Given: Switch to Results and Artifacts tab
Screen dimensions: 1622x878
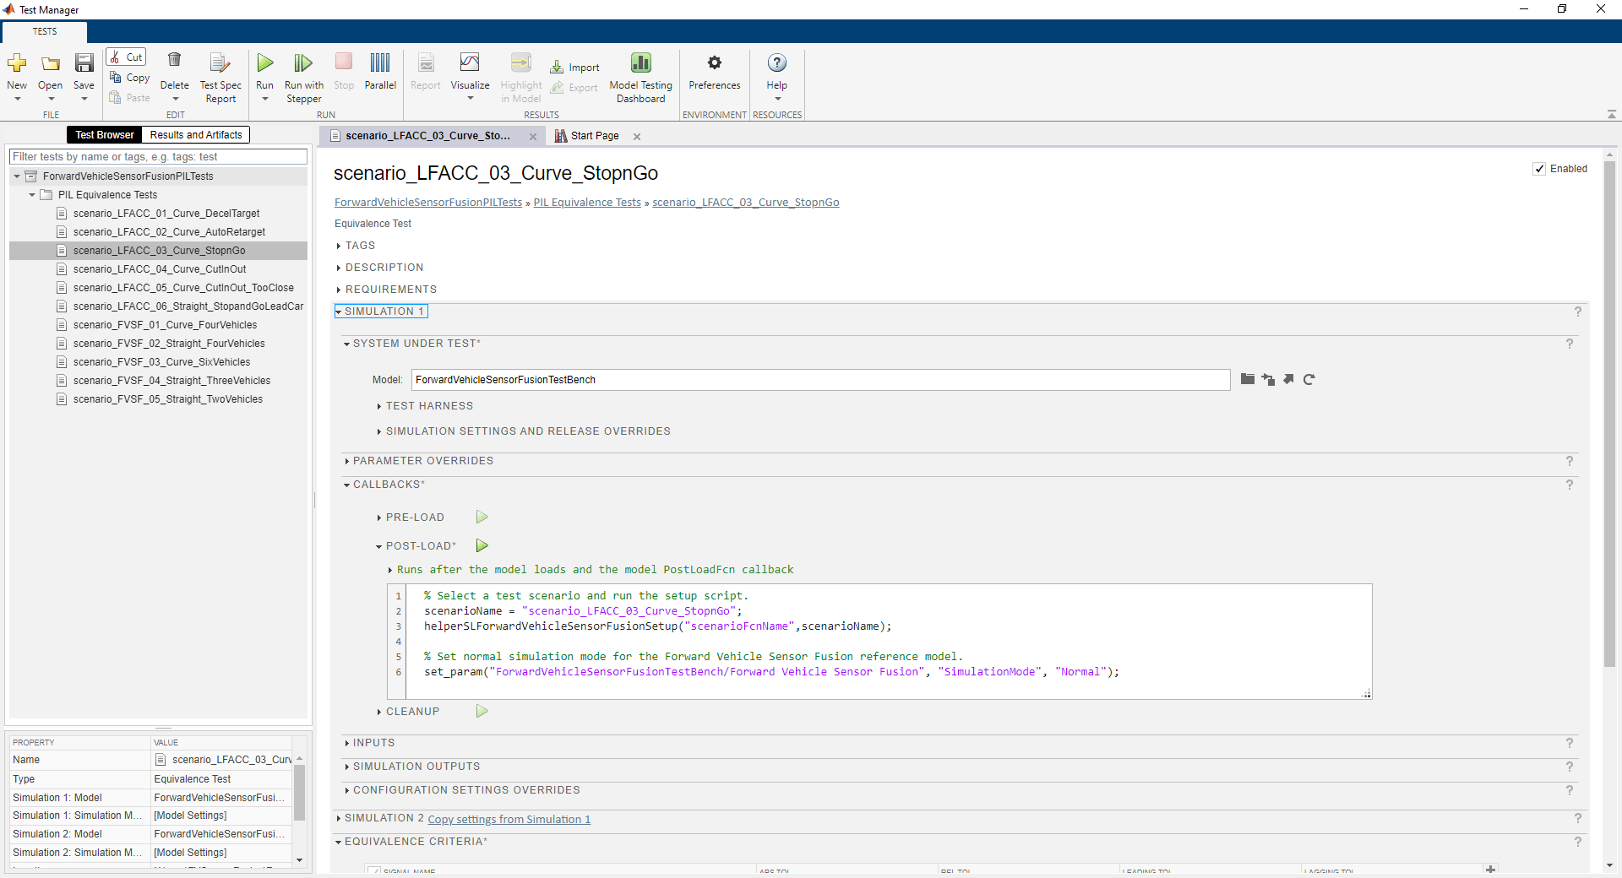Looking at the screenshot, I should click(196, 135).
